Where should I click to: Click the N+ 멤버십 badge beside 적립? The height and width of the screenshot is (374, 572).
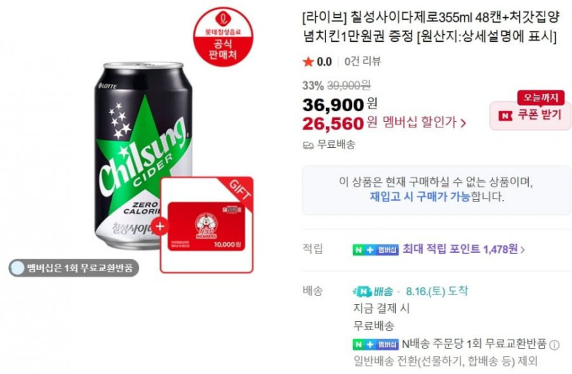[x=375, y=249]
